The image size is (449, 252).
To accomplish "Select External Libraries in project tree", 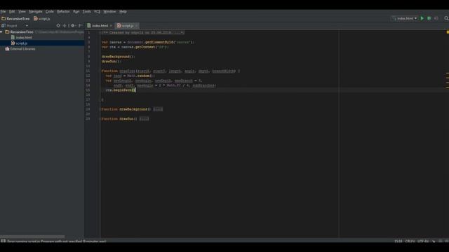I will 22,49.
